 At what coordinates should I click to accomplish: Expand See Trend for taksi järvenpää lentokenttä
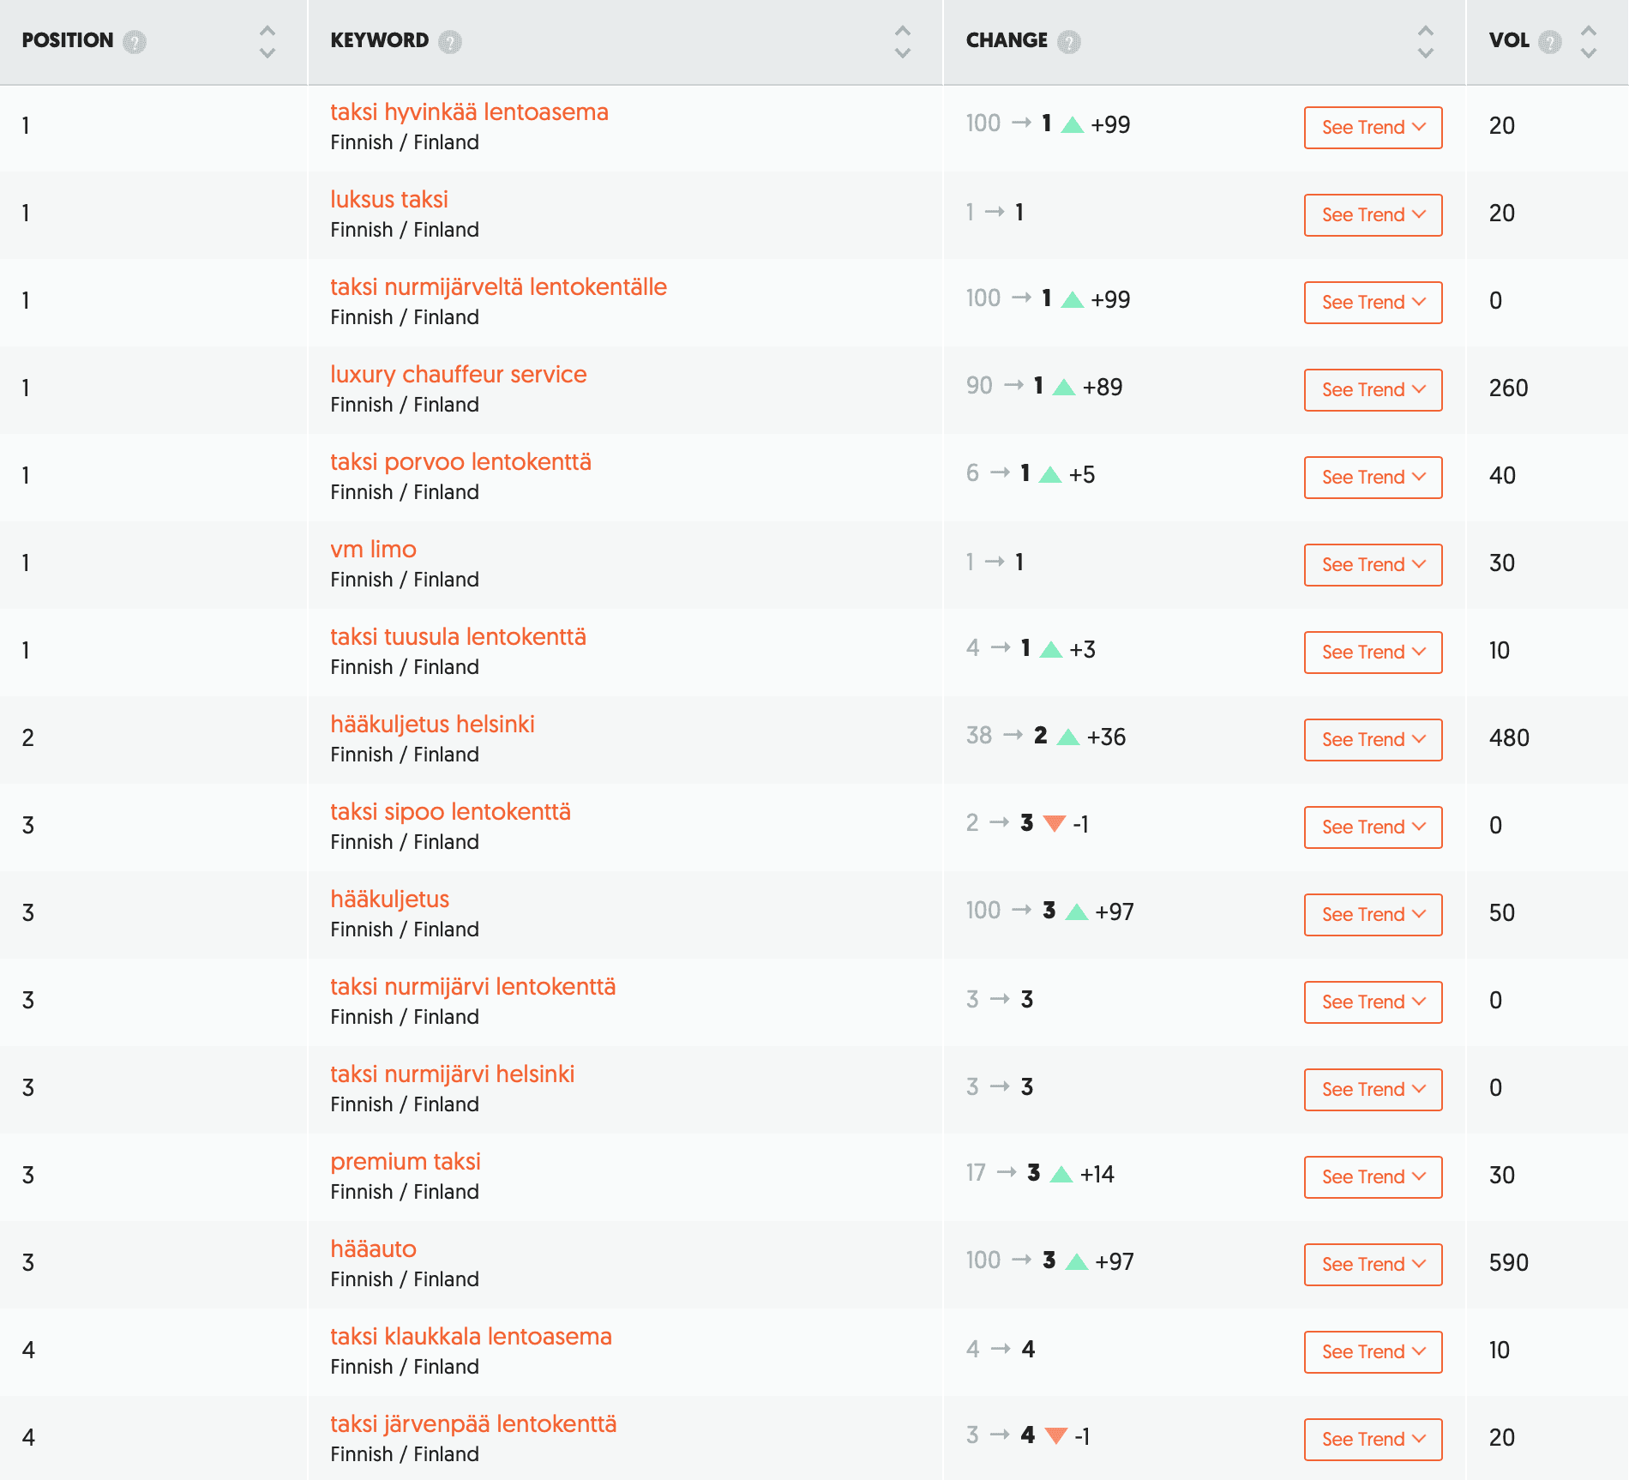pos(1373,1440)
